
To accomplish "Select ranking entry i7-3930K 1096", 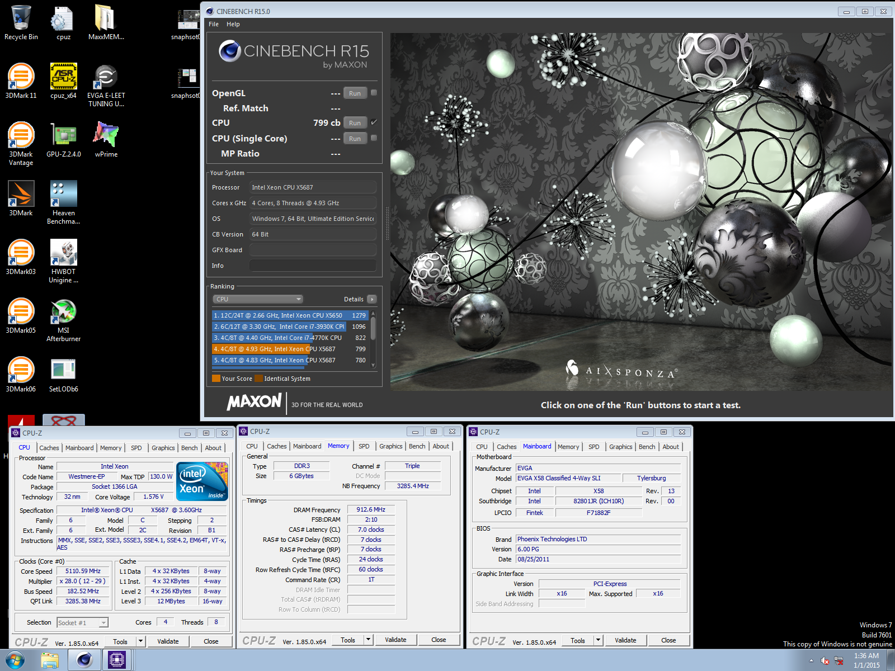I will 290,327.
